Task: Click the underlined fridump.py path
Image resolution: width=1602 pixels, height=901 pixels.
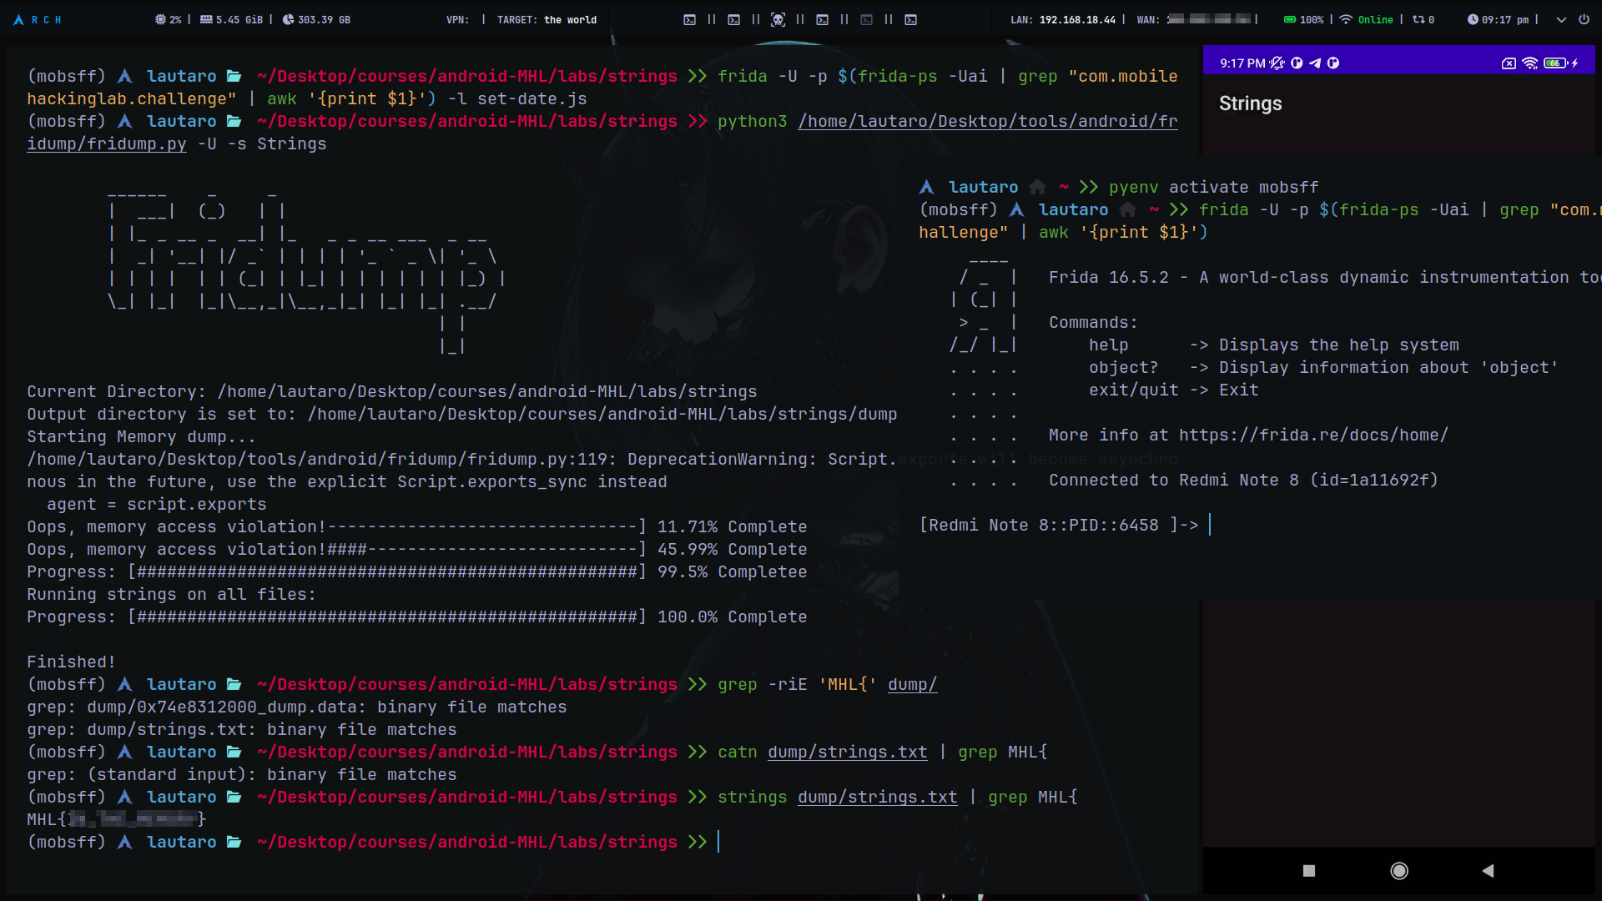Action: 107,143
